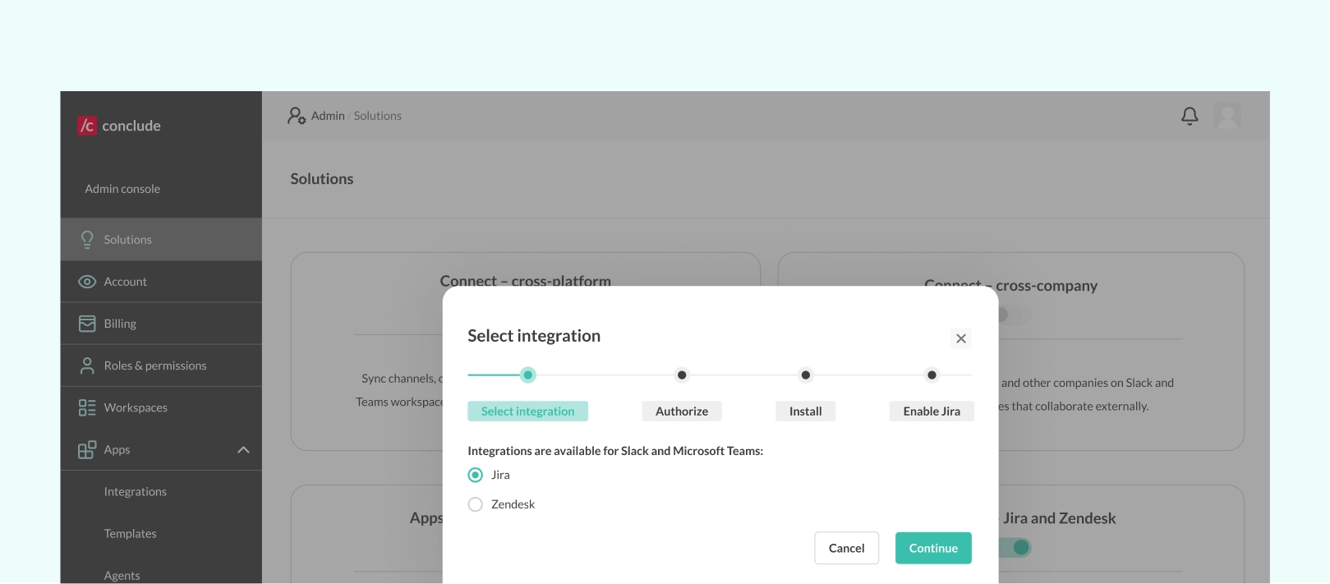Click the Admin console heading
The height and width of the screenshot is (584, 1330).
click(x=122, y=189)
